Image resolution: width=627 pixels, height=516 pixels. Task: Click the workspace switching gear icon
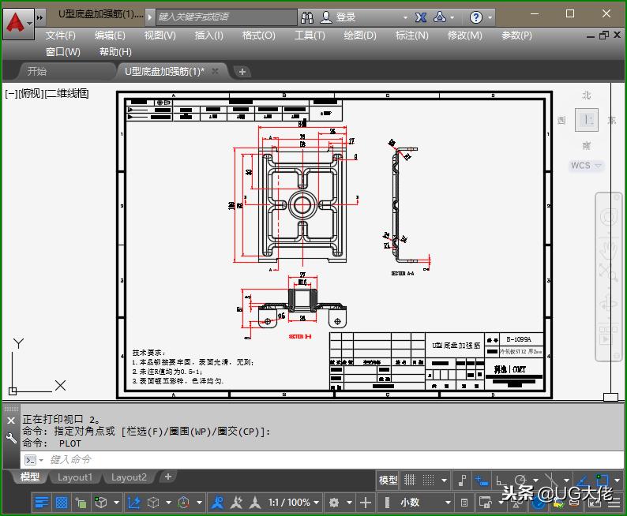pyautogui.click(x=334, y=503)
